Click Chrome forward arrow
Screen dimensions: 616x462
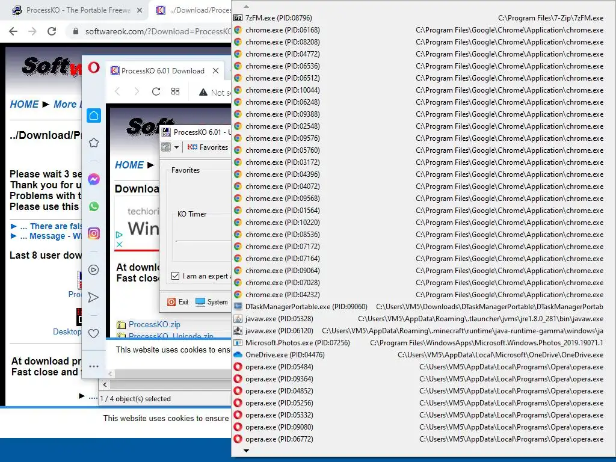click(32, 31)
